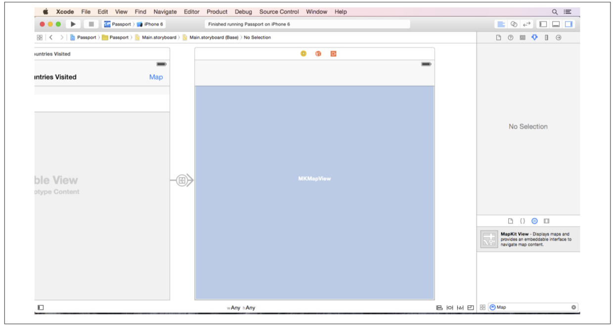613x327 pixels.
Task: Open the Source Control menu
Action: pos(279,12)
